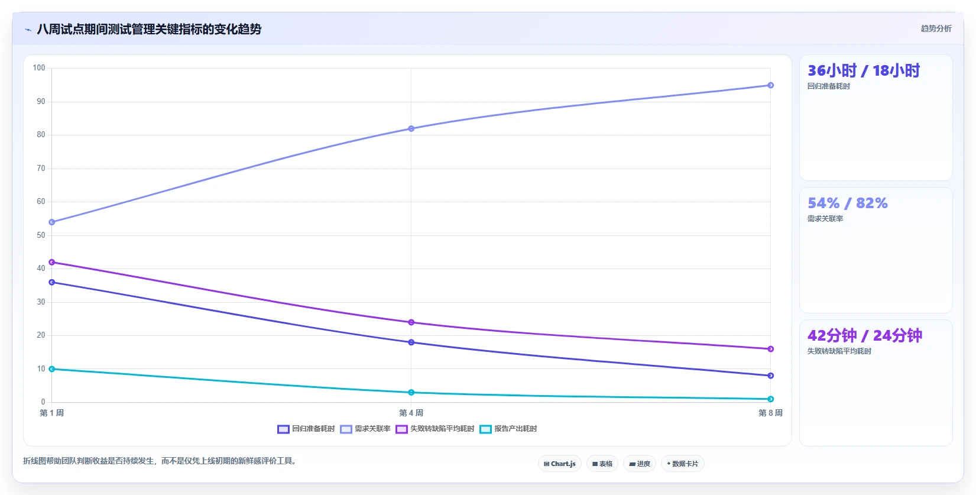976x495 pixels.
Task: Toggle the 回归准备耗时 legend entry
Action: coord(306,429)
